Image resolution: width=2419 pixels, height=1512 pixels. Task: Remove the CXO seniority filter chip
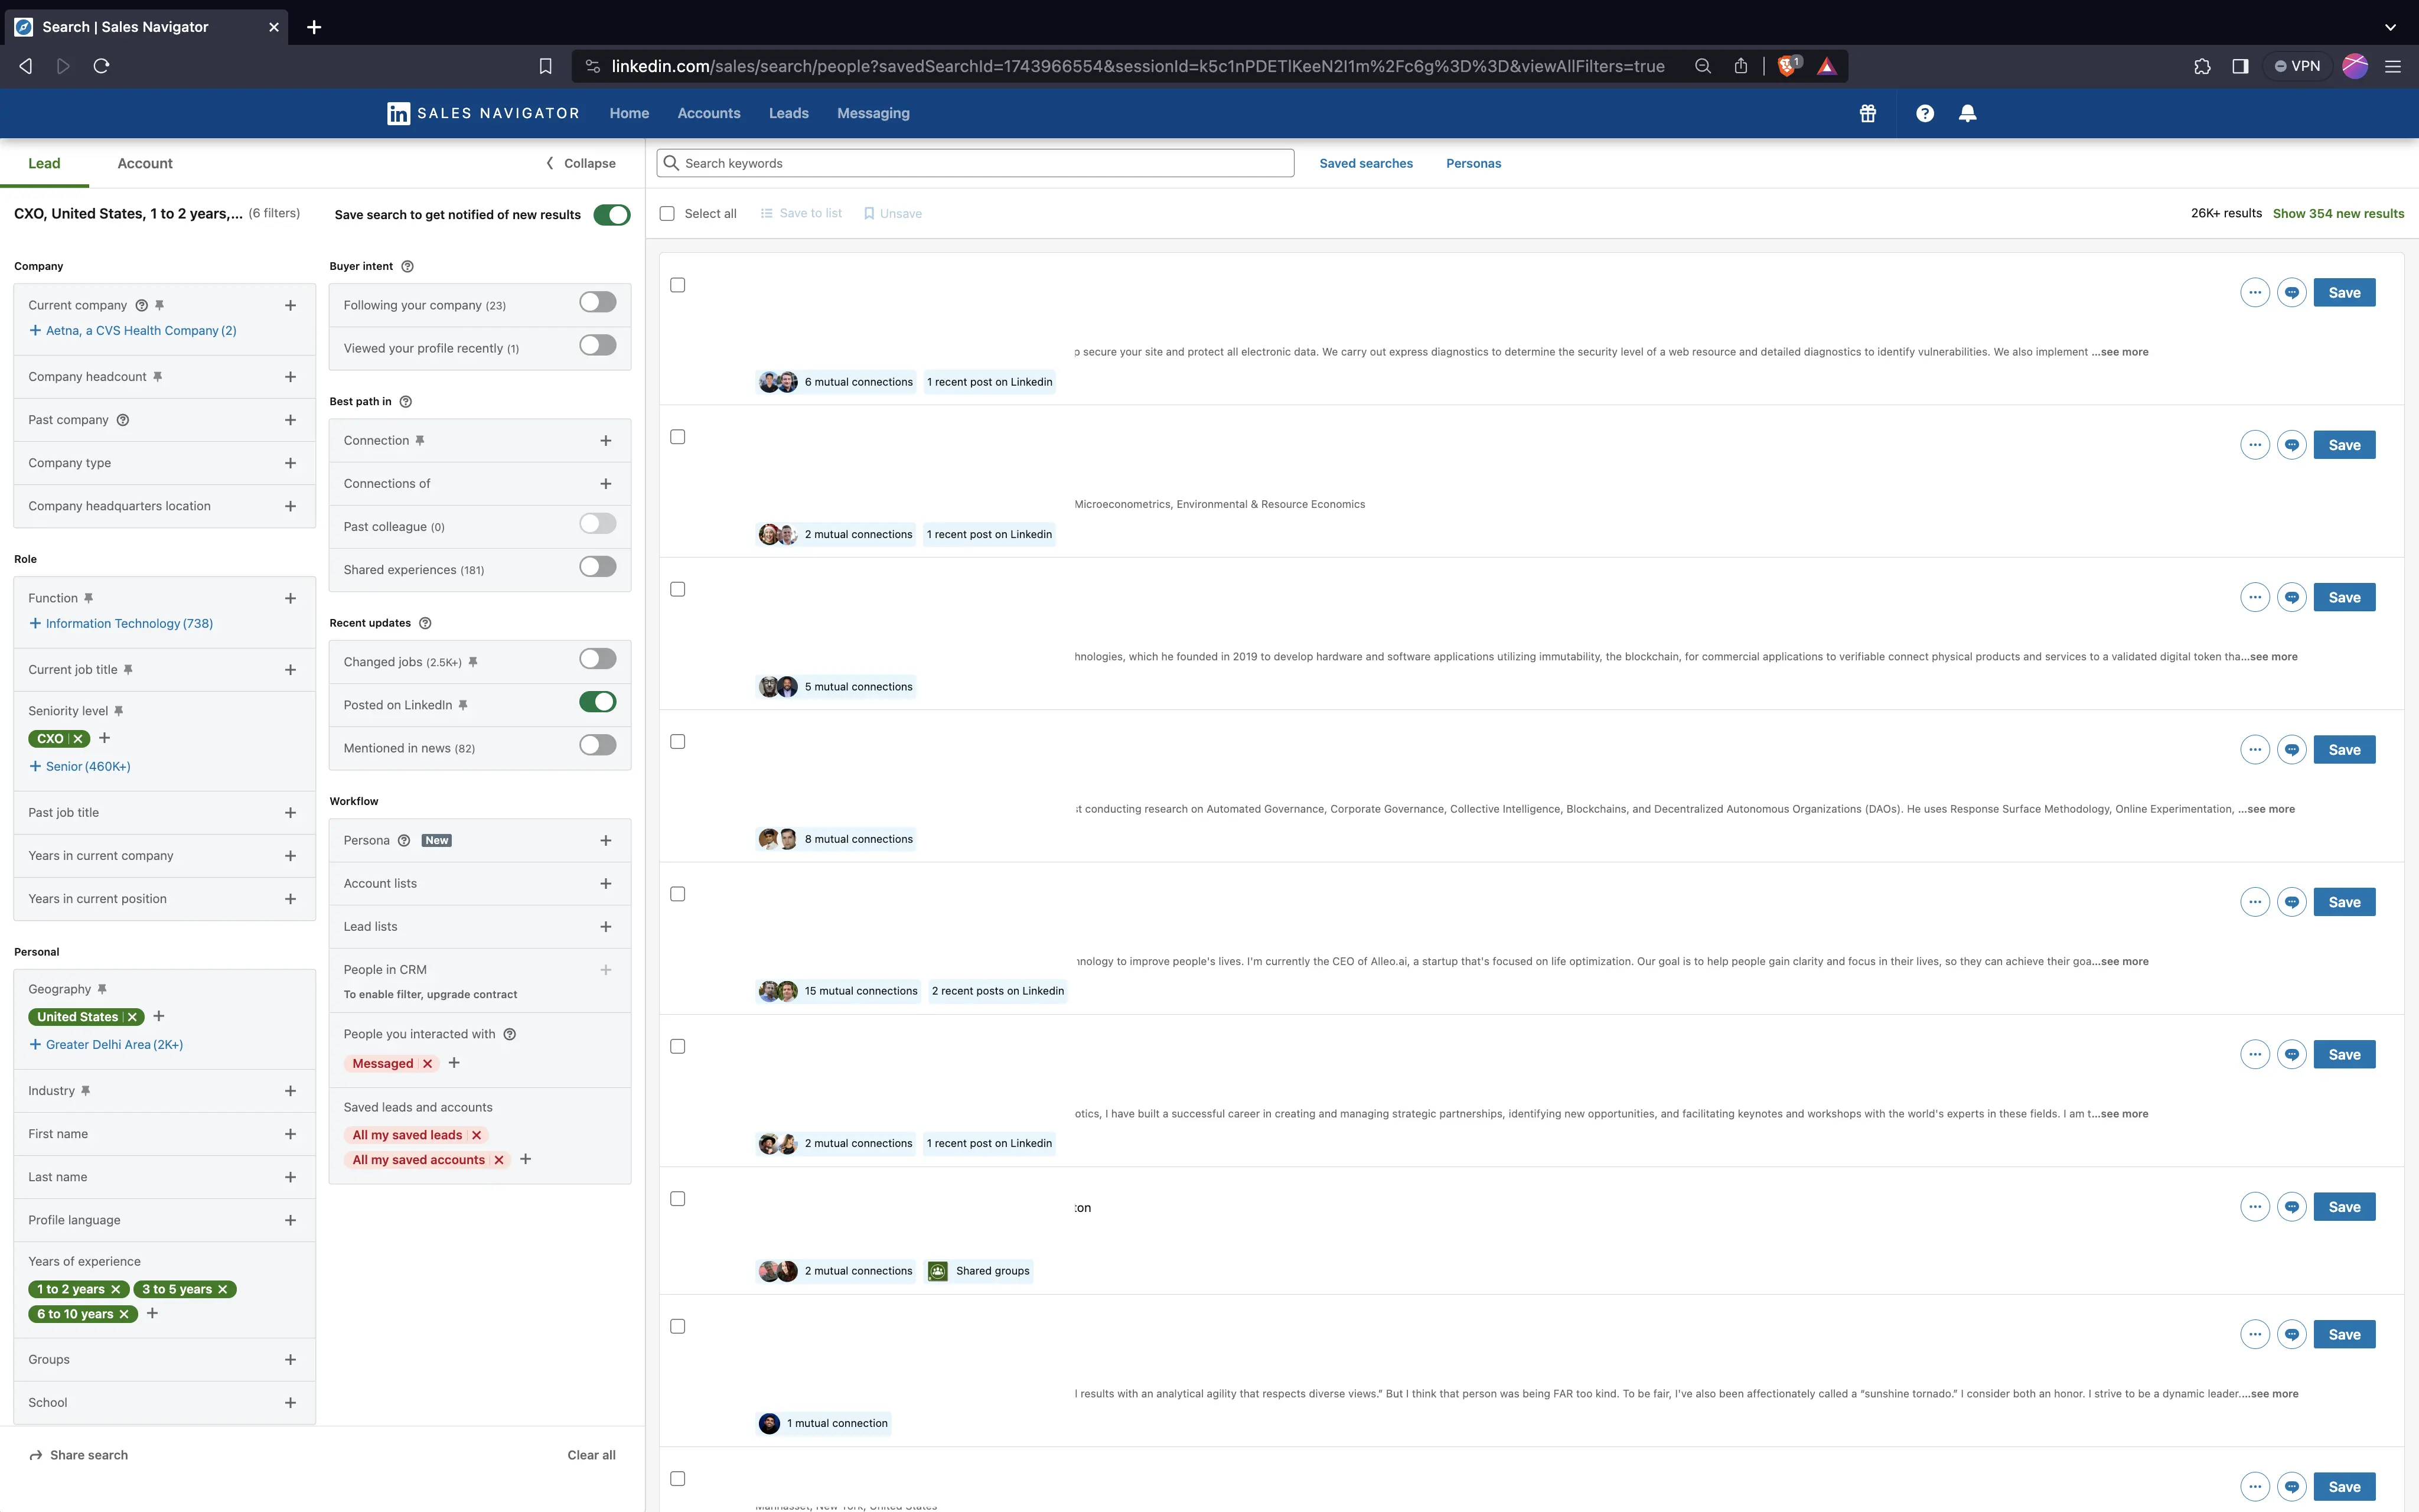78,739
